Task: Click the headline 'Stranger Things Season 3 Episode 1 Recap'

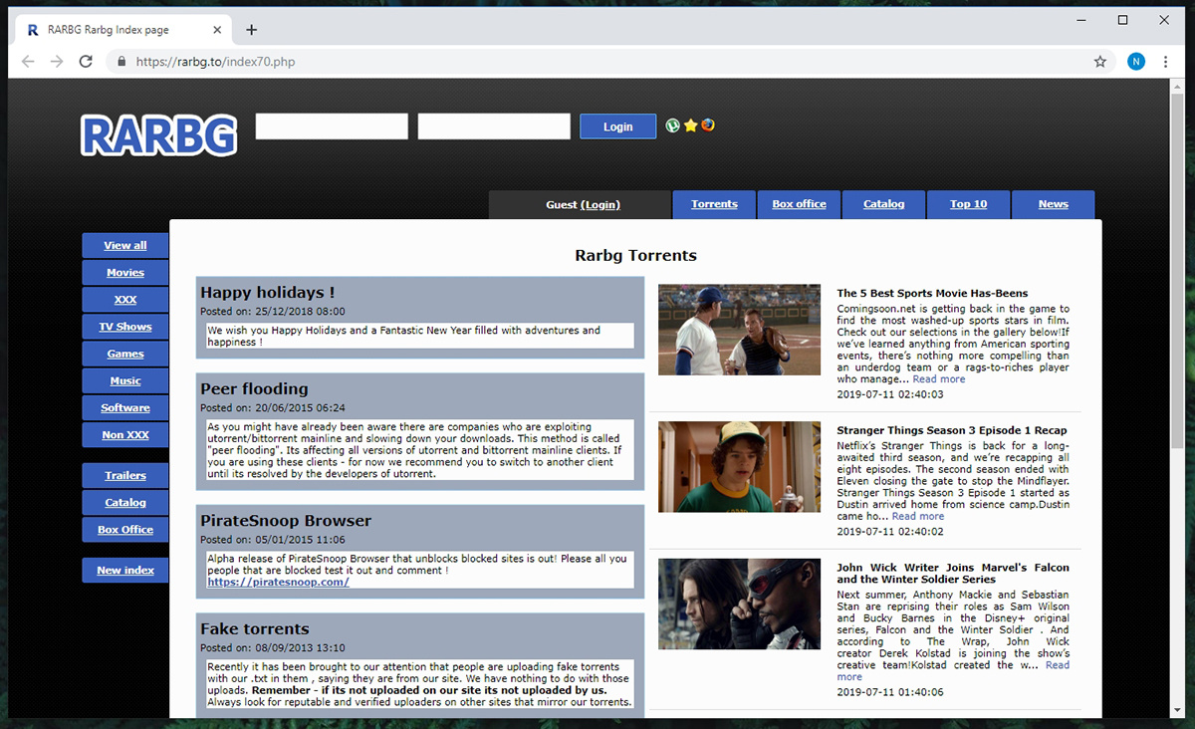Action: click(952, 430)
